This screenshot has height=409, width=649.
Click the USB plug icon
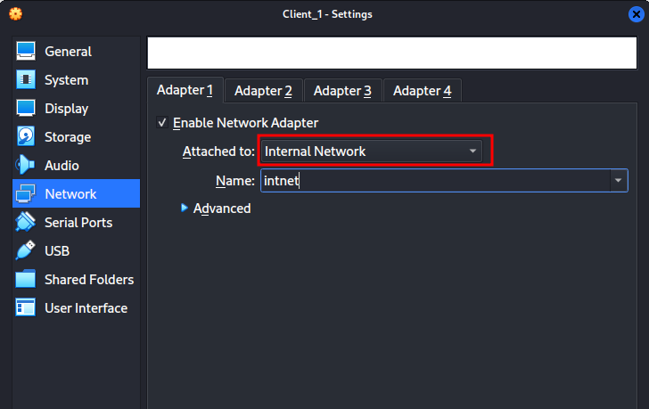(x=26, y=250)
